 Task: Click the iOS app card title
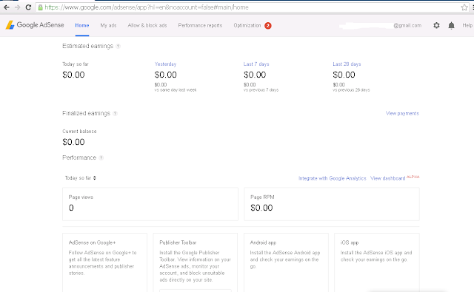point(350,242)
